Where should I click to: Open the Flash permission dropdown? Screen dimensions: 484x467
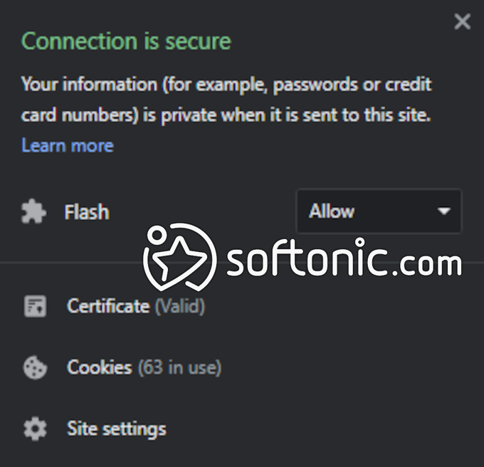pyautogui.click(x=379, y=211)
